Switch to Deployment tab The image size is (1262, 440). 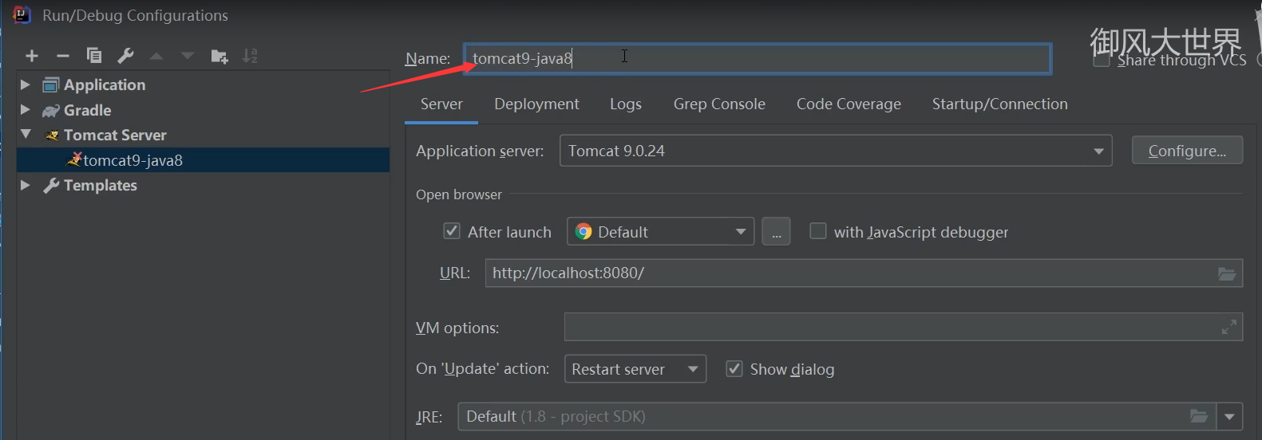pyautogui.click(x=536, y=104)
